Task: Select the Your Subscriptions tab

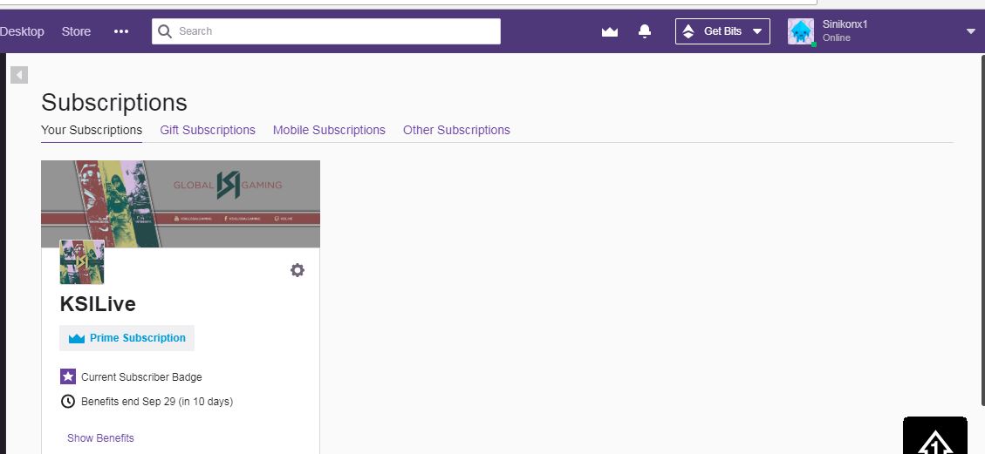Action: pos(92,130)
